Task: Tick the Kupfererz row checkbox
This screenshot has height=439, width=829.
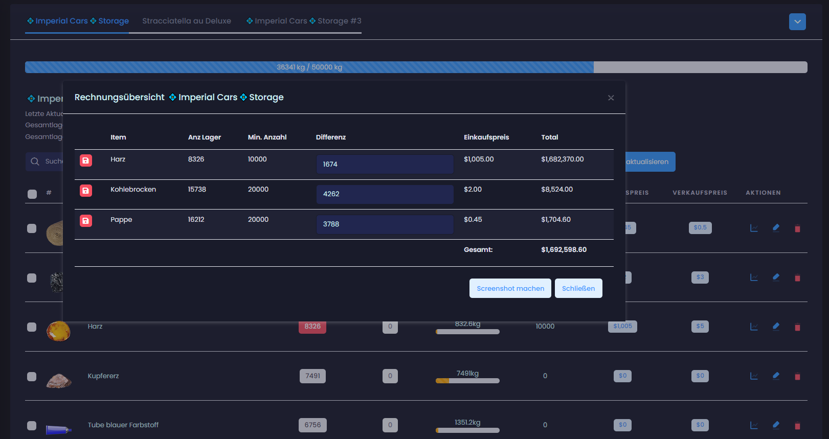Action: tap(32, 377)
